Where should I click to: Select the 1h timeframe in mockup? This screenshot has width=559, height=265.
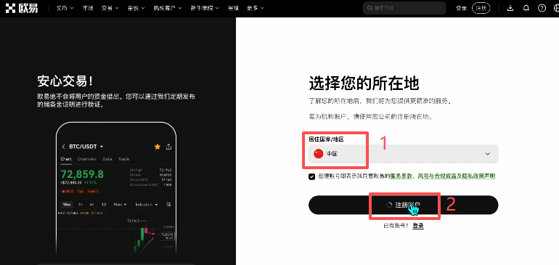pyautogui.click(x=80, y=204)
